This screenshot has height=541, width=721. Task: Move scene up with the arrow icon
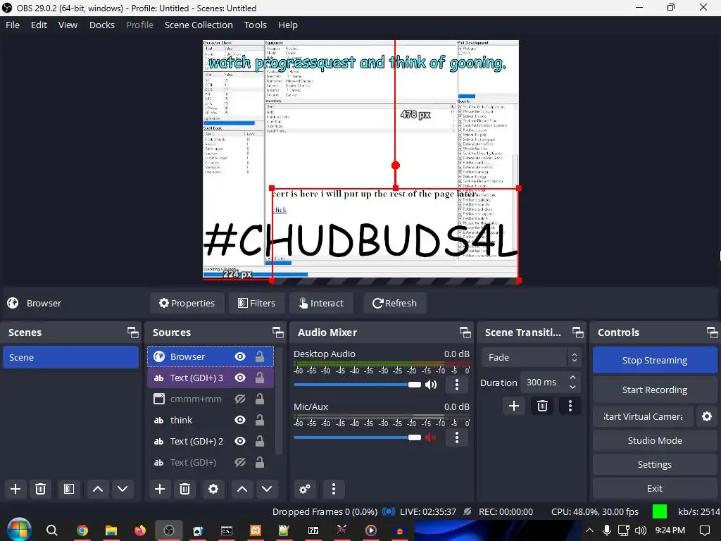point(98,489)
